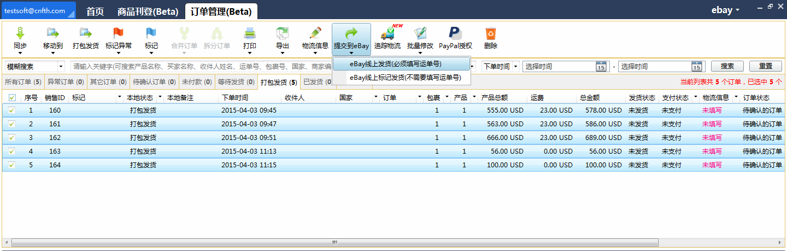This screenshot has height=251, width=787.
Task: Expand the account testsoft@cnfth.com selector
Action: click(71, 14)
